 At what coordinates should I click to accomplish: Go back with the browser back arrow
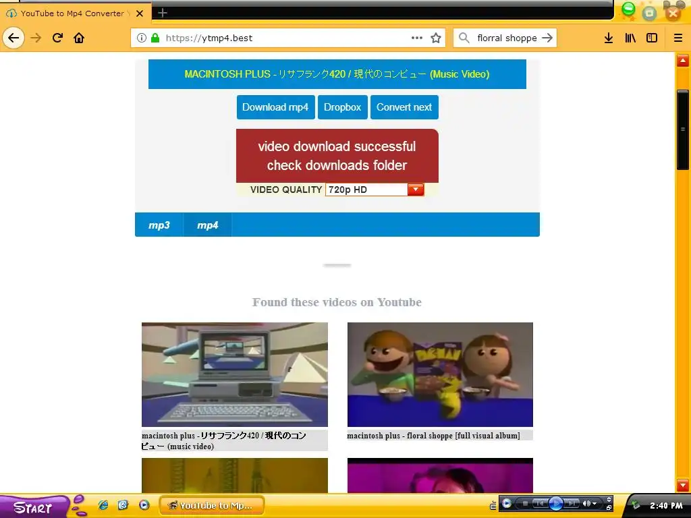pos(13,38)
